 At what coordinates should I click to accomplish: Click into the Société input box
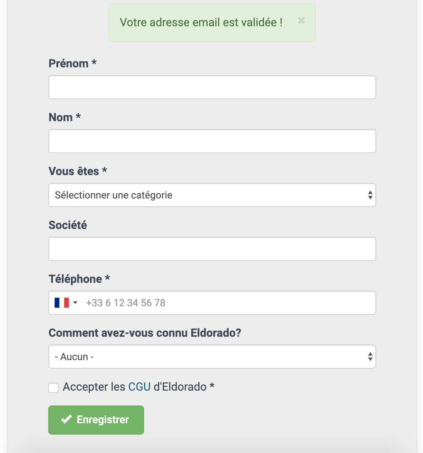(x=212, y=249)
